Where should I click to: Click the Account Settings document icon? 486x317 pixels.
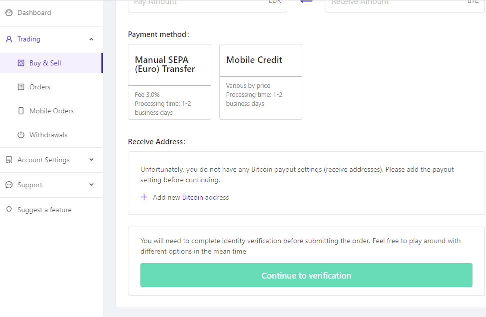(9, 160)
